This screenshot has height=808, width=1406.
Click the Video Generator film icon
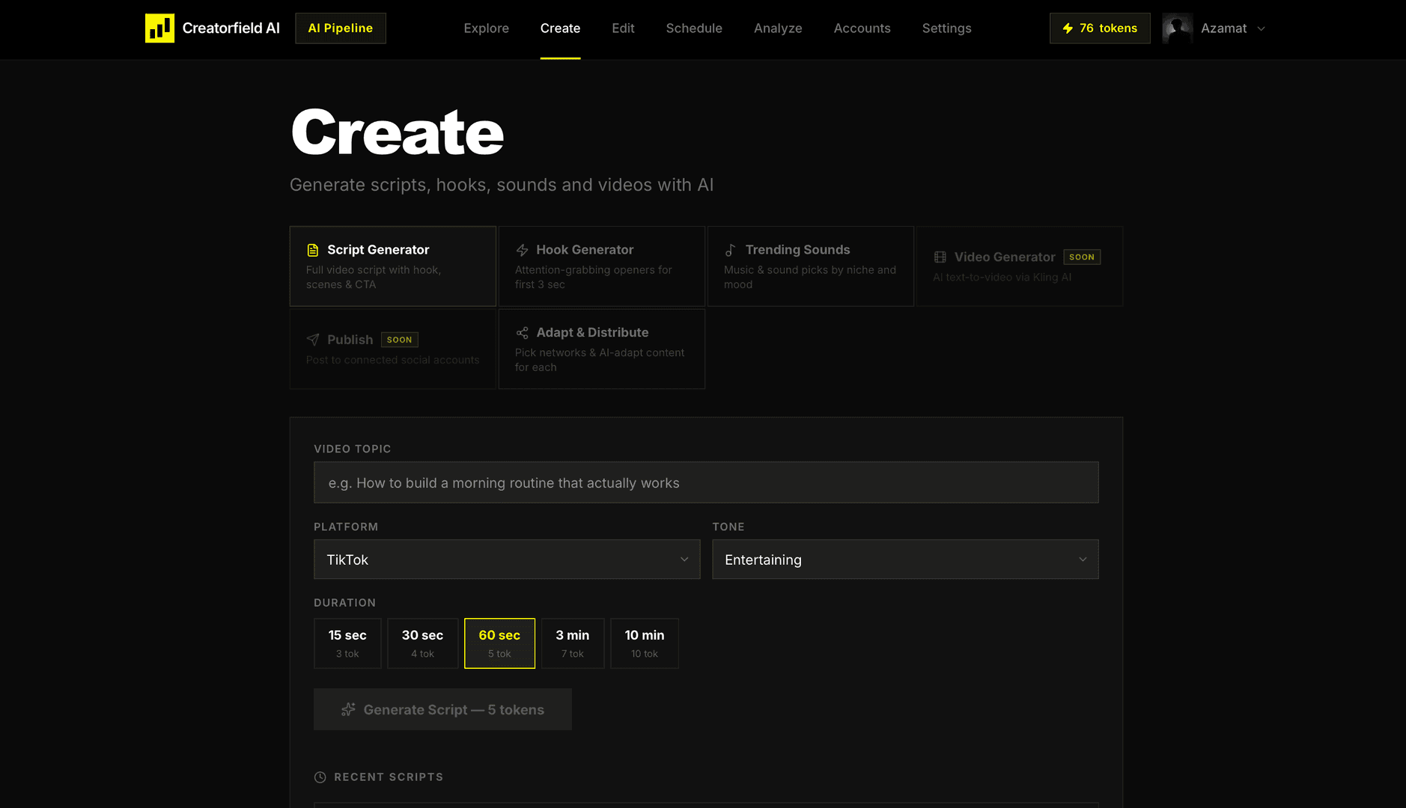940,257
